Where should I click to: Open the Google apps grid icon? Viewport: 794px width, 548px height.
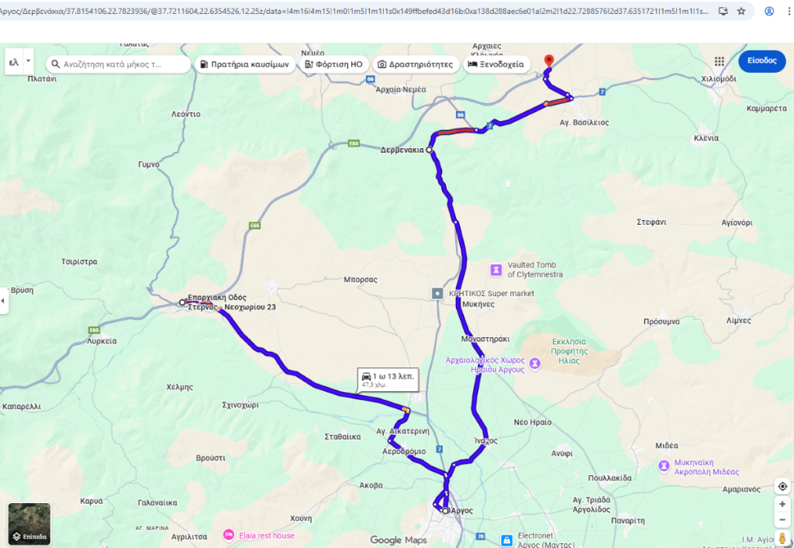[719, 61]
